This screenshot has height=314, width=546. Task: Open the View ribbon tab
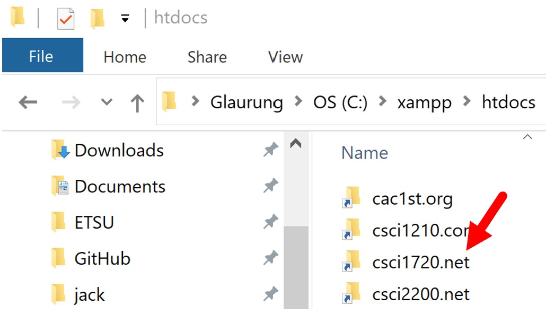pyautogui.click(x=285, y=57)
